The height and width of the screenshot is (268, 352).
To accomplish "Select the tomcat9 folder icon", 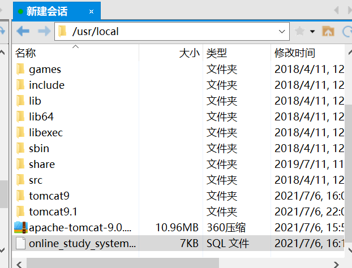I will pos(20,196).
